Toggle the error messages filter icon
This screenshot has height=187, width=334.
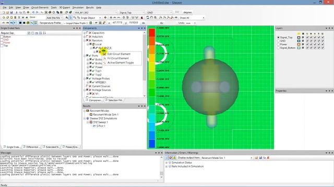(x=171, y=158)
